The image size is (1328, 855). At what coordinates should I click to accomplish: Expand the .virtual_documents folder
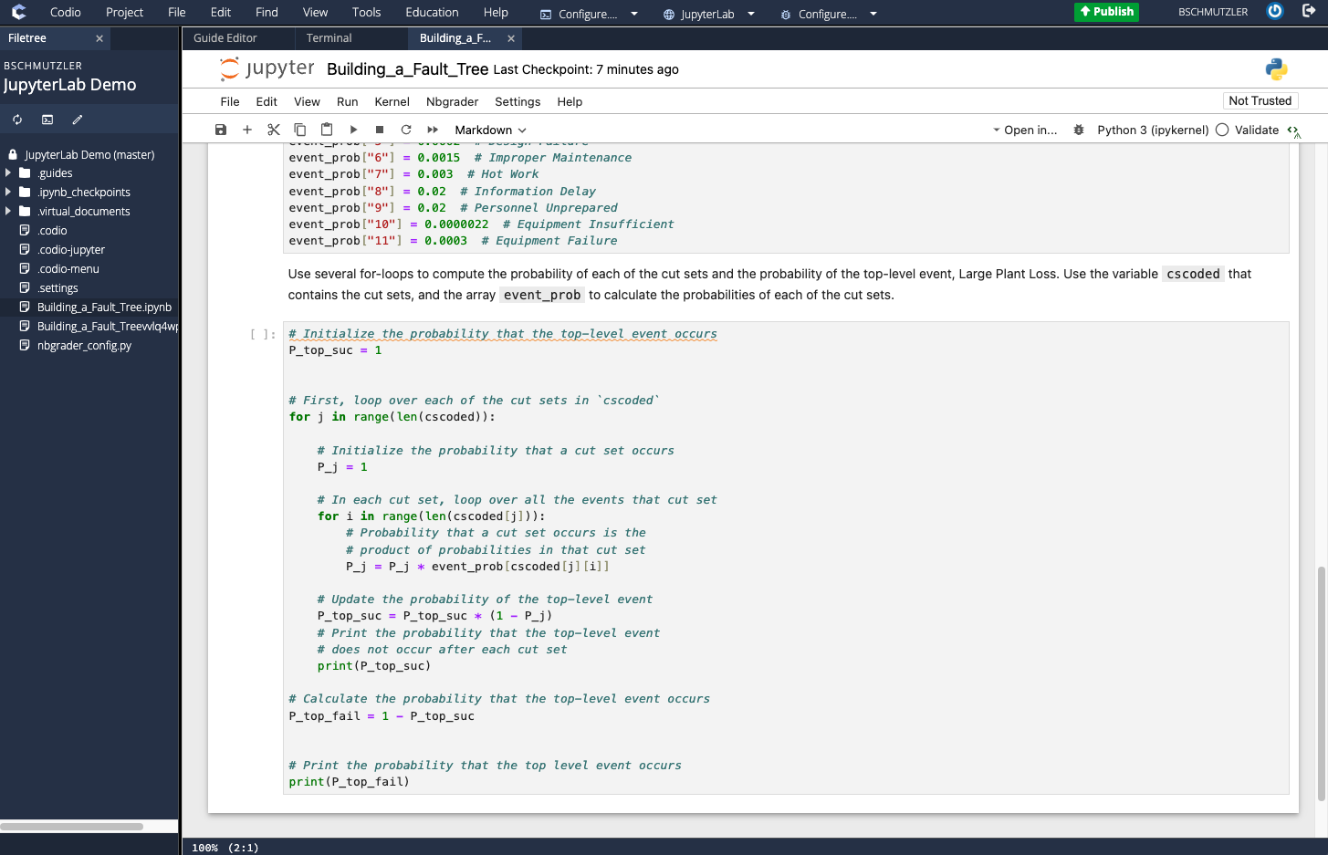[8, 211]
